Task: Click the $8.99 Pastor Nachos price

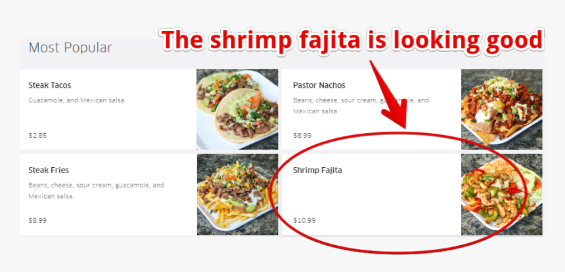Action: (302, 136)
